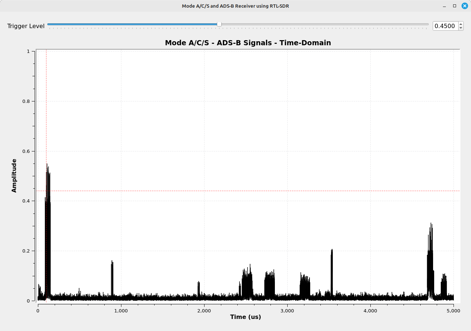Close the Mode A/C/S receiver window
This screenshot has width=471, height=331.
pos(464,6)
